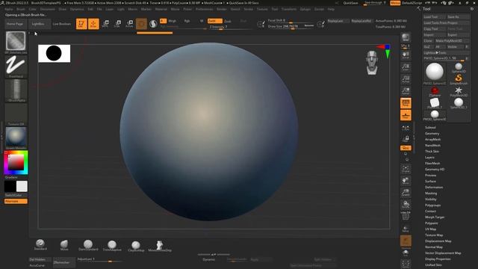
Task: Toggle the M material mode
Action: [x=202, y=21]
